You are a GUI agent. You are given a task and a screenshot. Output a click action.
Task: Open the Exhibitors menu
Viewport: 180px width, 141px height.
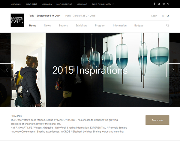(x=81, y=26)
